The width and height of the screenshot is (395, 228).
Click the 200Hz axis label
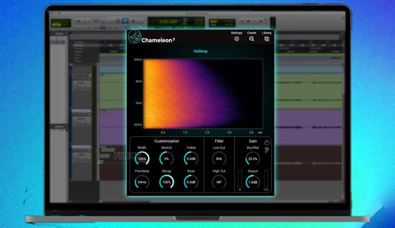[x=138, y=124]
